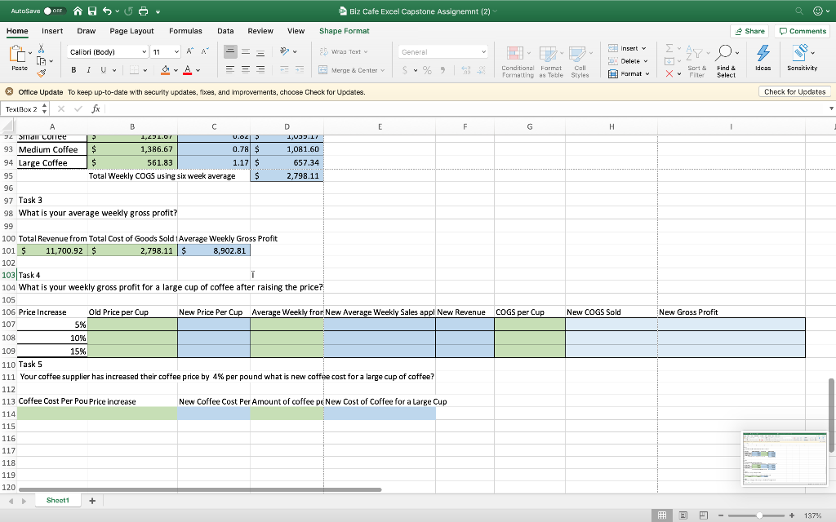Increase font size with larger A icon
The width and height of the screenshot is (836, 522).
189,51
